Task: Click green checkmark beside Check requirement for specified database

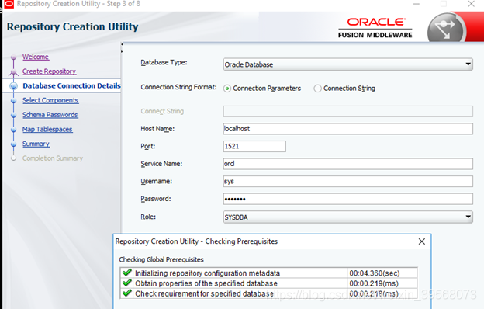Action: pos(127,293)
